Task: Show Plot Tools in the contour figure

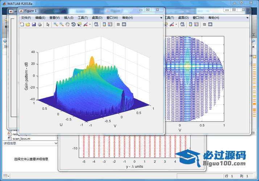Action: pyautogui.click(x=210, y=24)
